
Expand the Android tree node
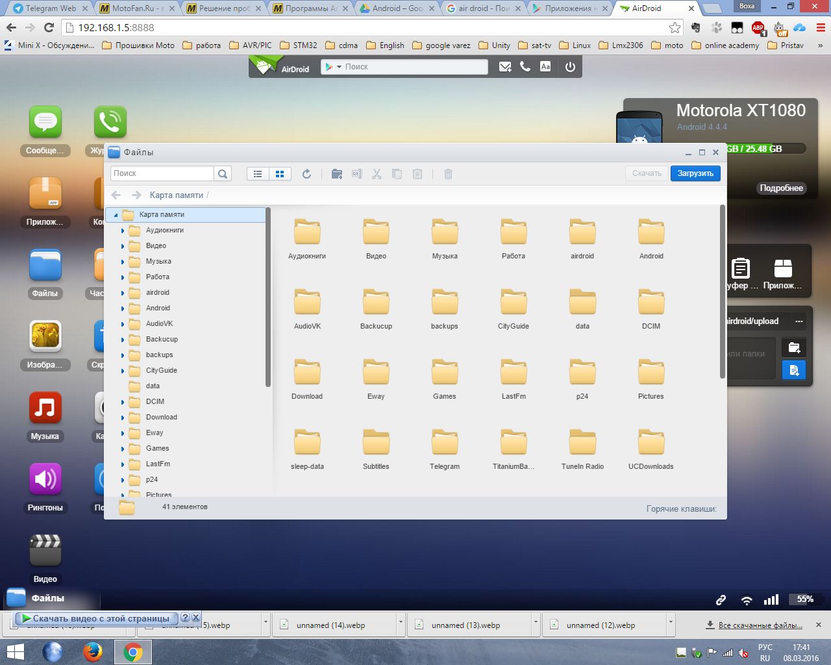[123, 308]
